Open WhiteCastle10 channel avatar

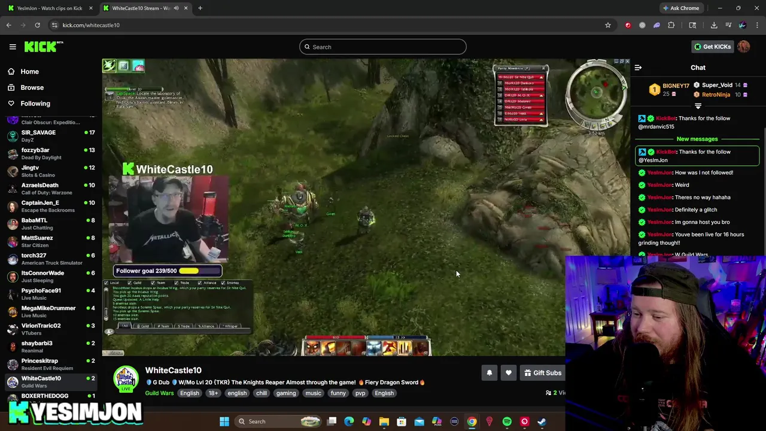click(x=126, y=379)
